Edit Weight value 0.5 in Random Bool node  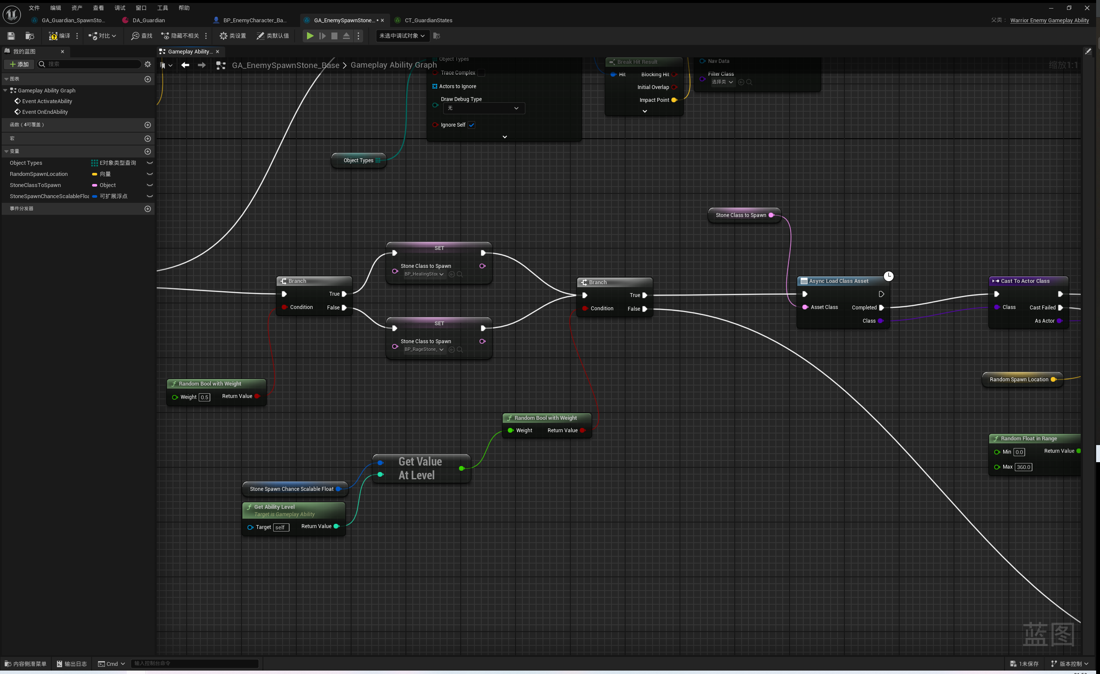205,397
